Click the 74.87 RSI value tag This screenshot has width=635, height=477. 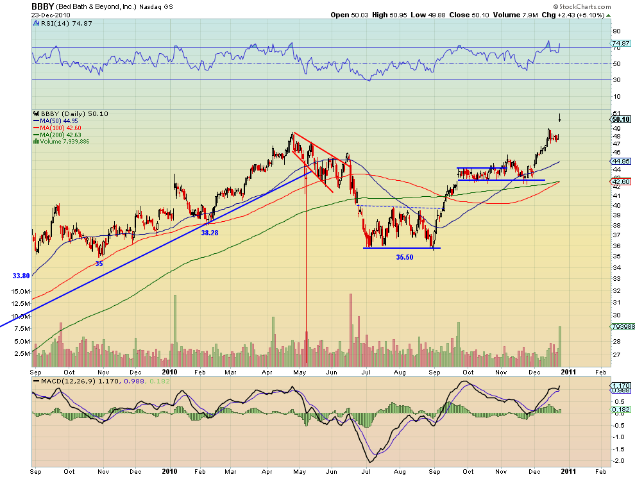[621, 44]
